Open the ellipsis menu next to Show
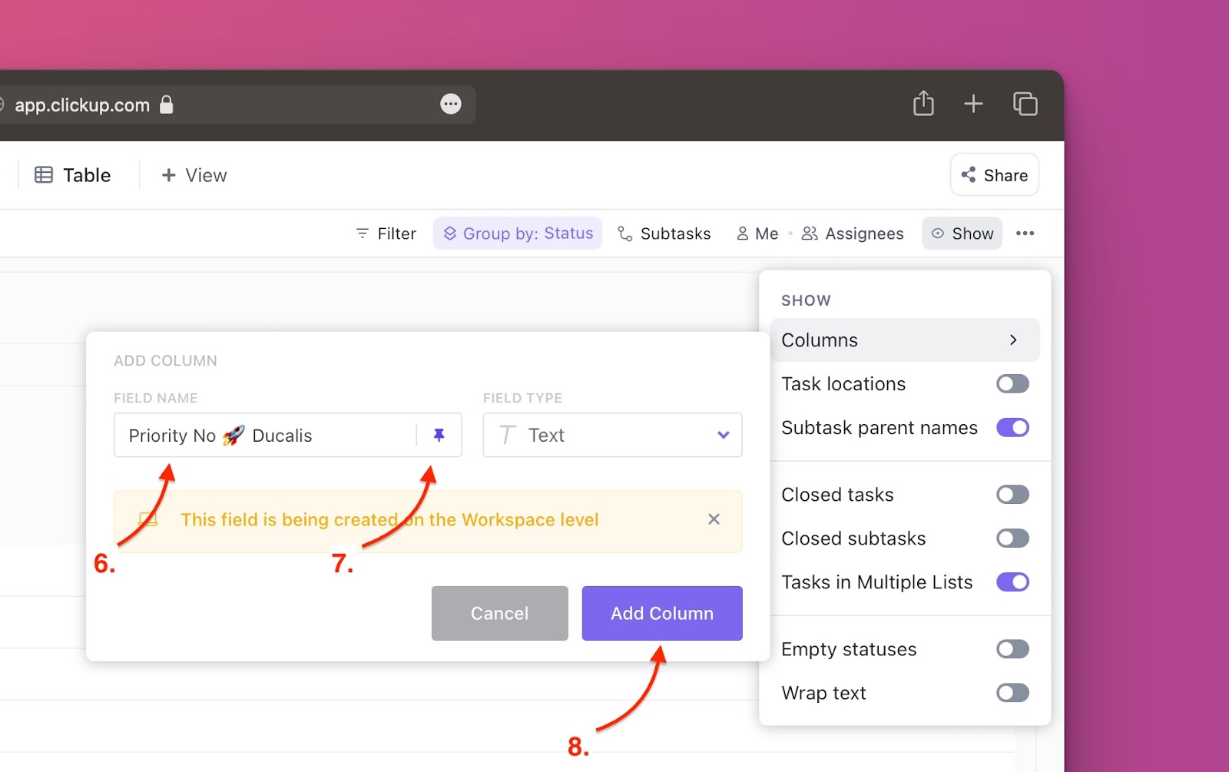 pos(1025,233)
